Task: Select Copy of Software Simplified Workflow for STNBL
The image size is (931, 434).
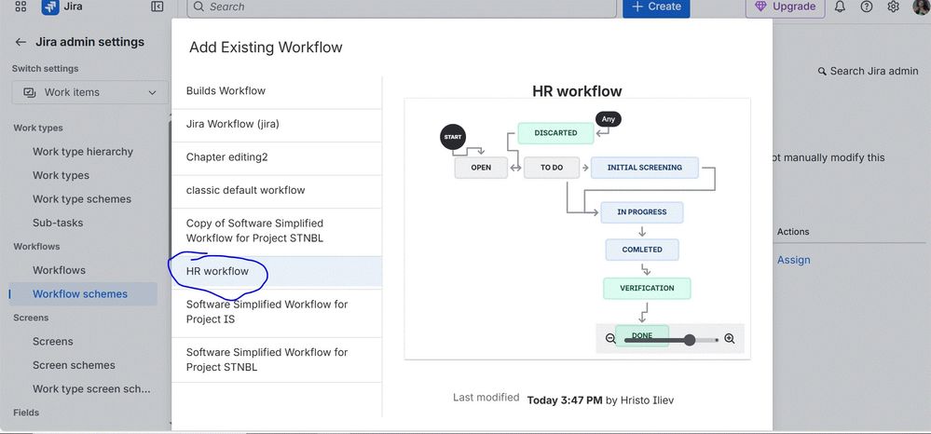Action: point(277,231)
